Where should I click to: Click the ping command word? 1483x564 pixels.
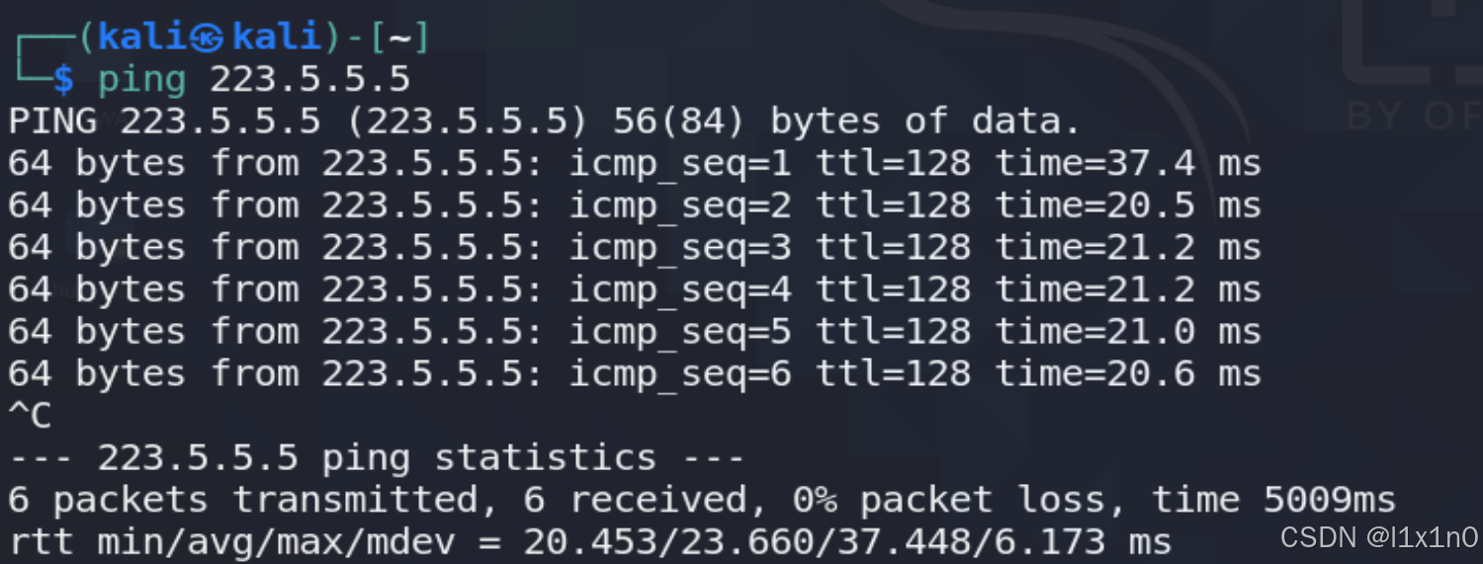141,81
